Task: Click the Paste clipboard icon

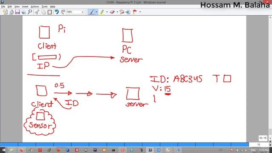Action: click(50, 12)
